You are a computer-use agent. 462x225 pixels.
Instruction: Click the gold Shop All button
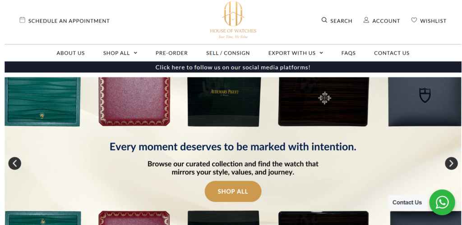coord(233,192)
